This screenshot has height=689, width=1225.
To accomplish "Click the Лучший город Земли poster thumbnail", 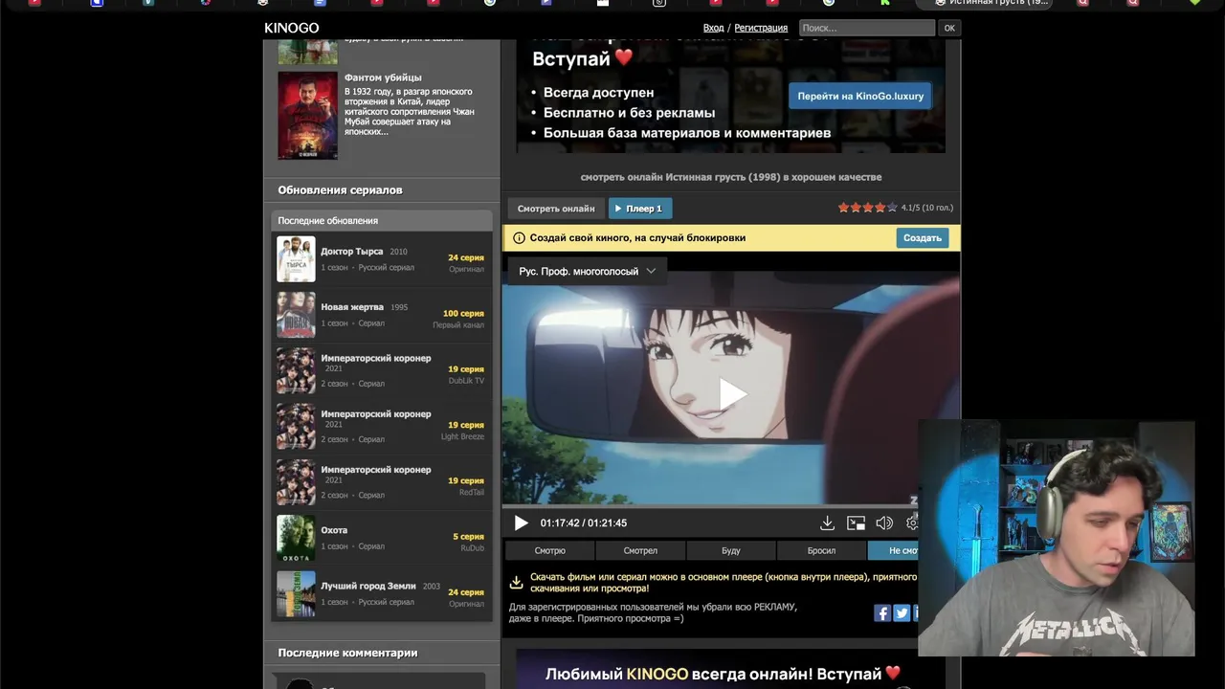I will [296, 593].
